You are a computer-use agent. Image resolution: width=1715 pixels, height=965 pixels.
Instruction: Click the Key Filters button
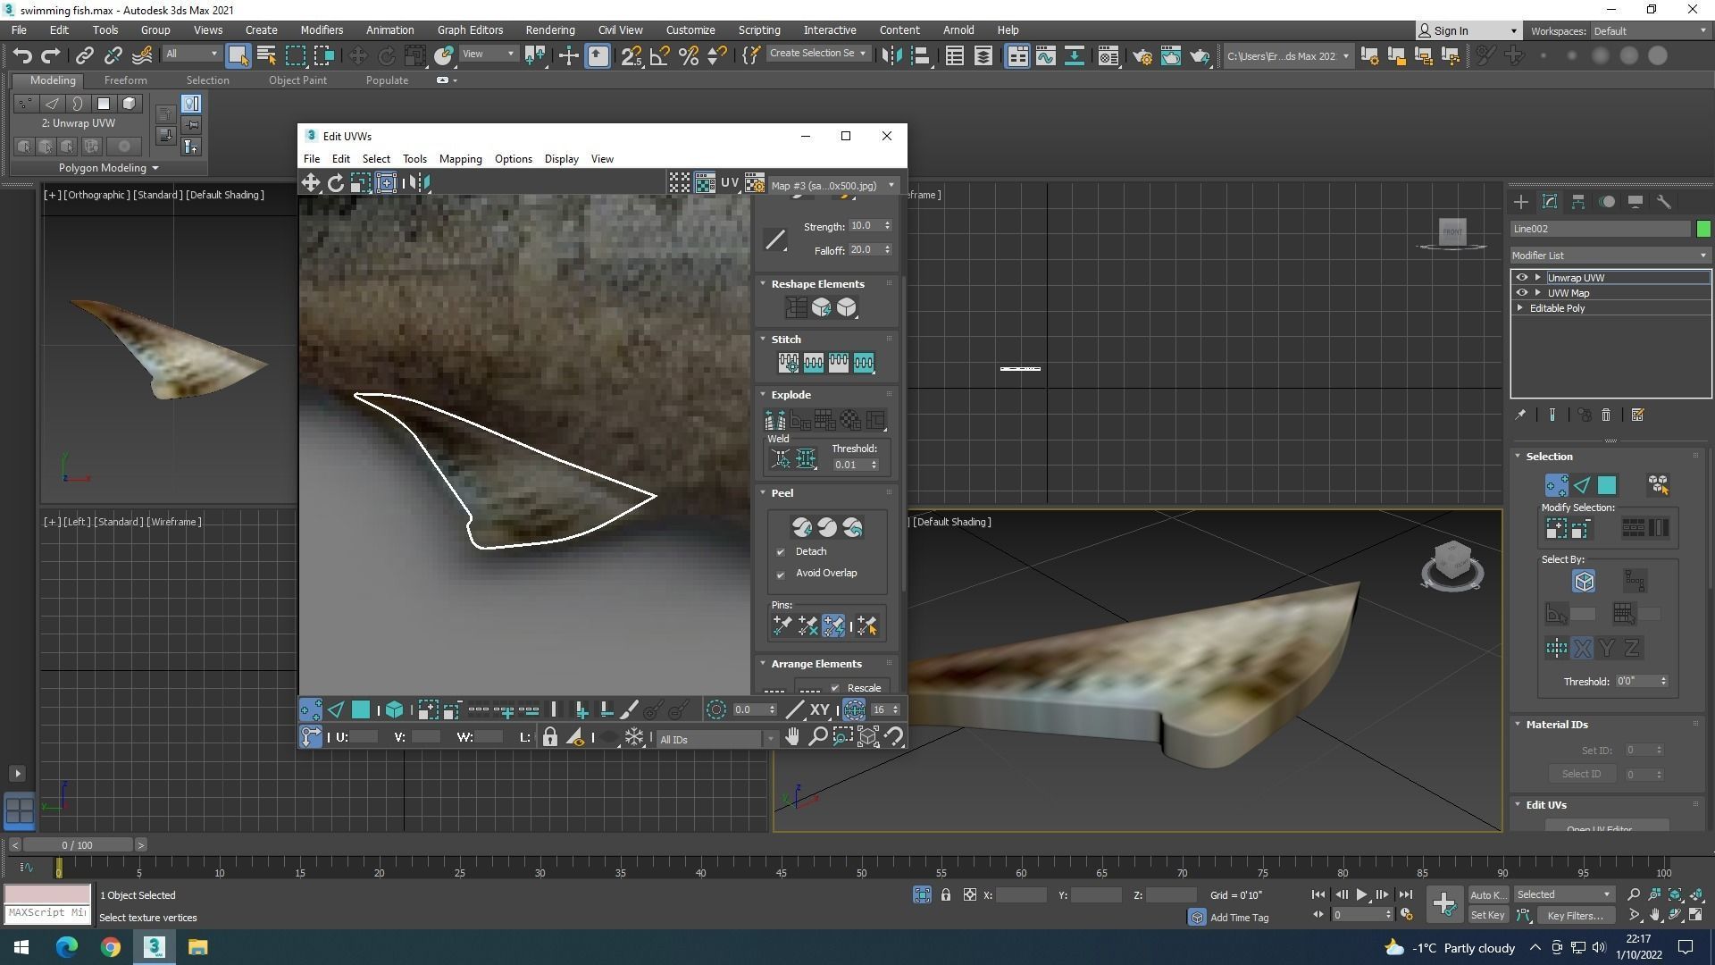tap(1575, 915)
